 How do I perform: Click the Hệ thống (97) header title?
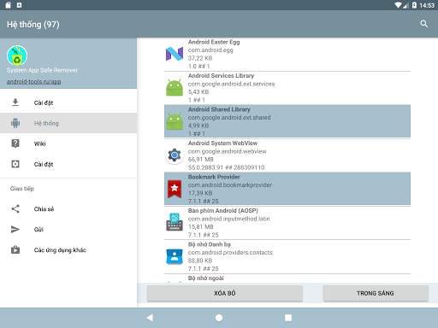click(33, 25)
